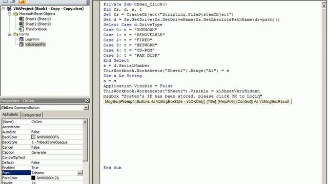The image size is (328, 184).
Task: Collapse the VBAProject root node
Action: (x=4, y=9)
